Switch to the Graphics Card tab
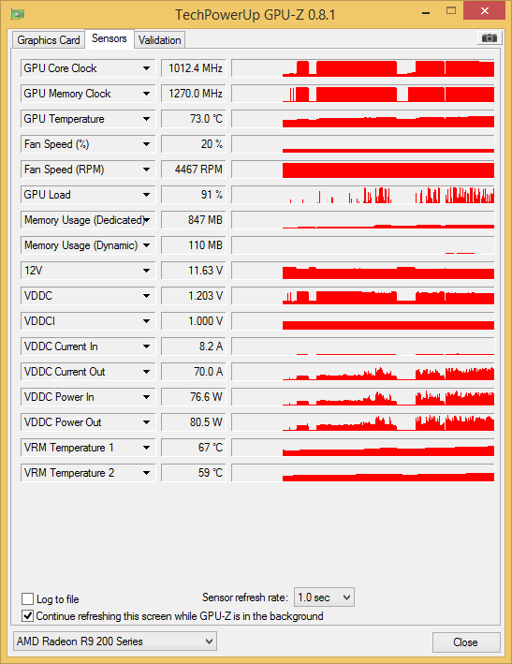Viewport: 512px width, 664px height. 49,40
